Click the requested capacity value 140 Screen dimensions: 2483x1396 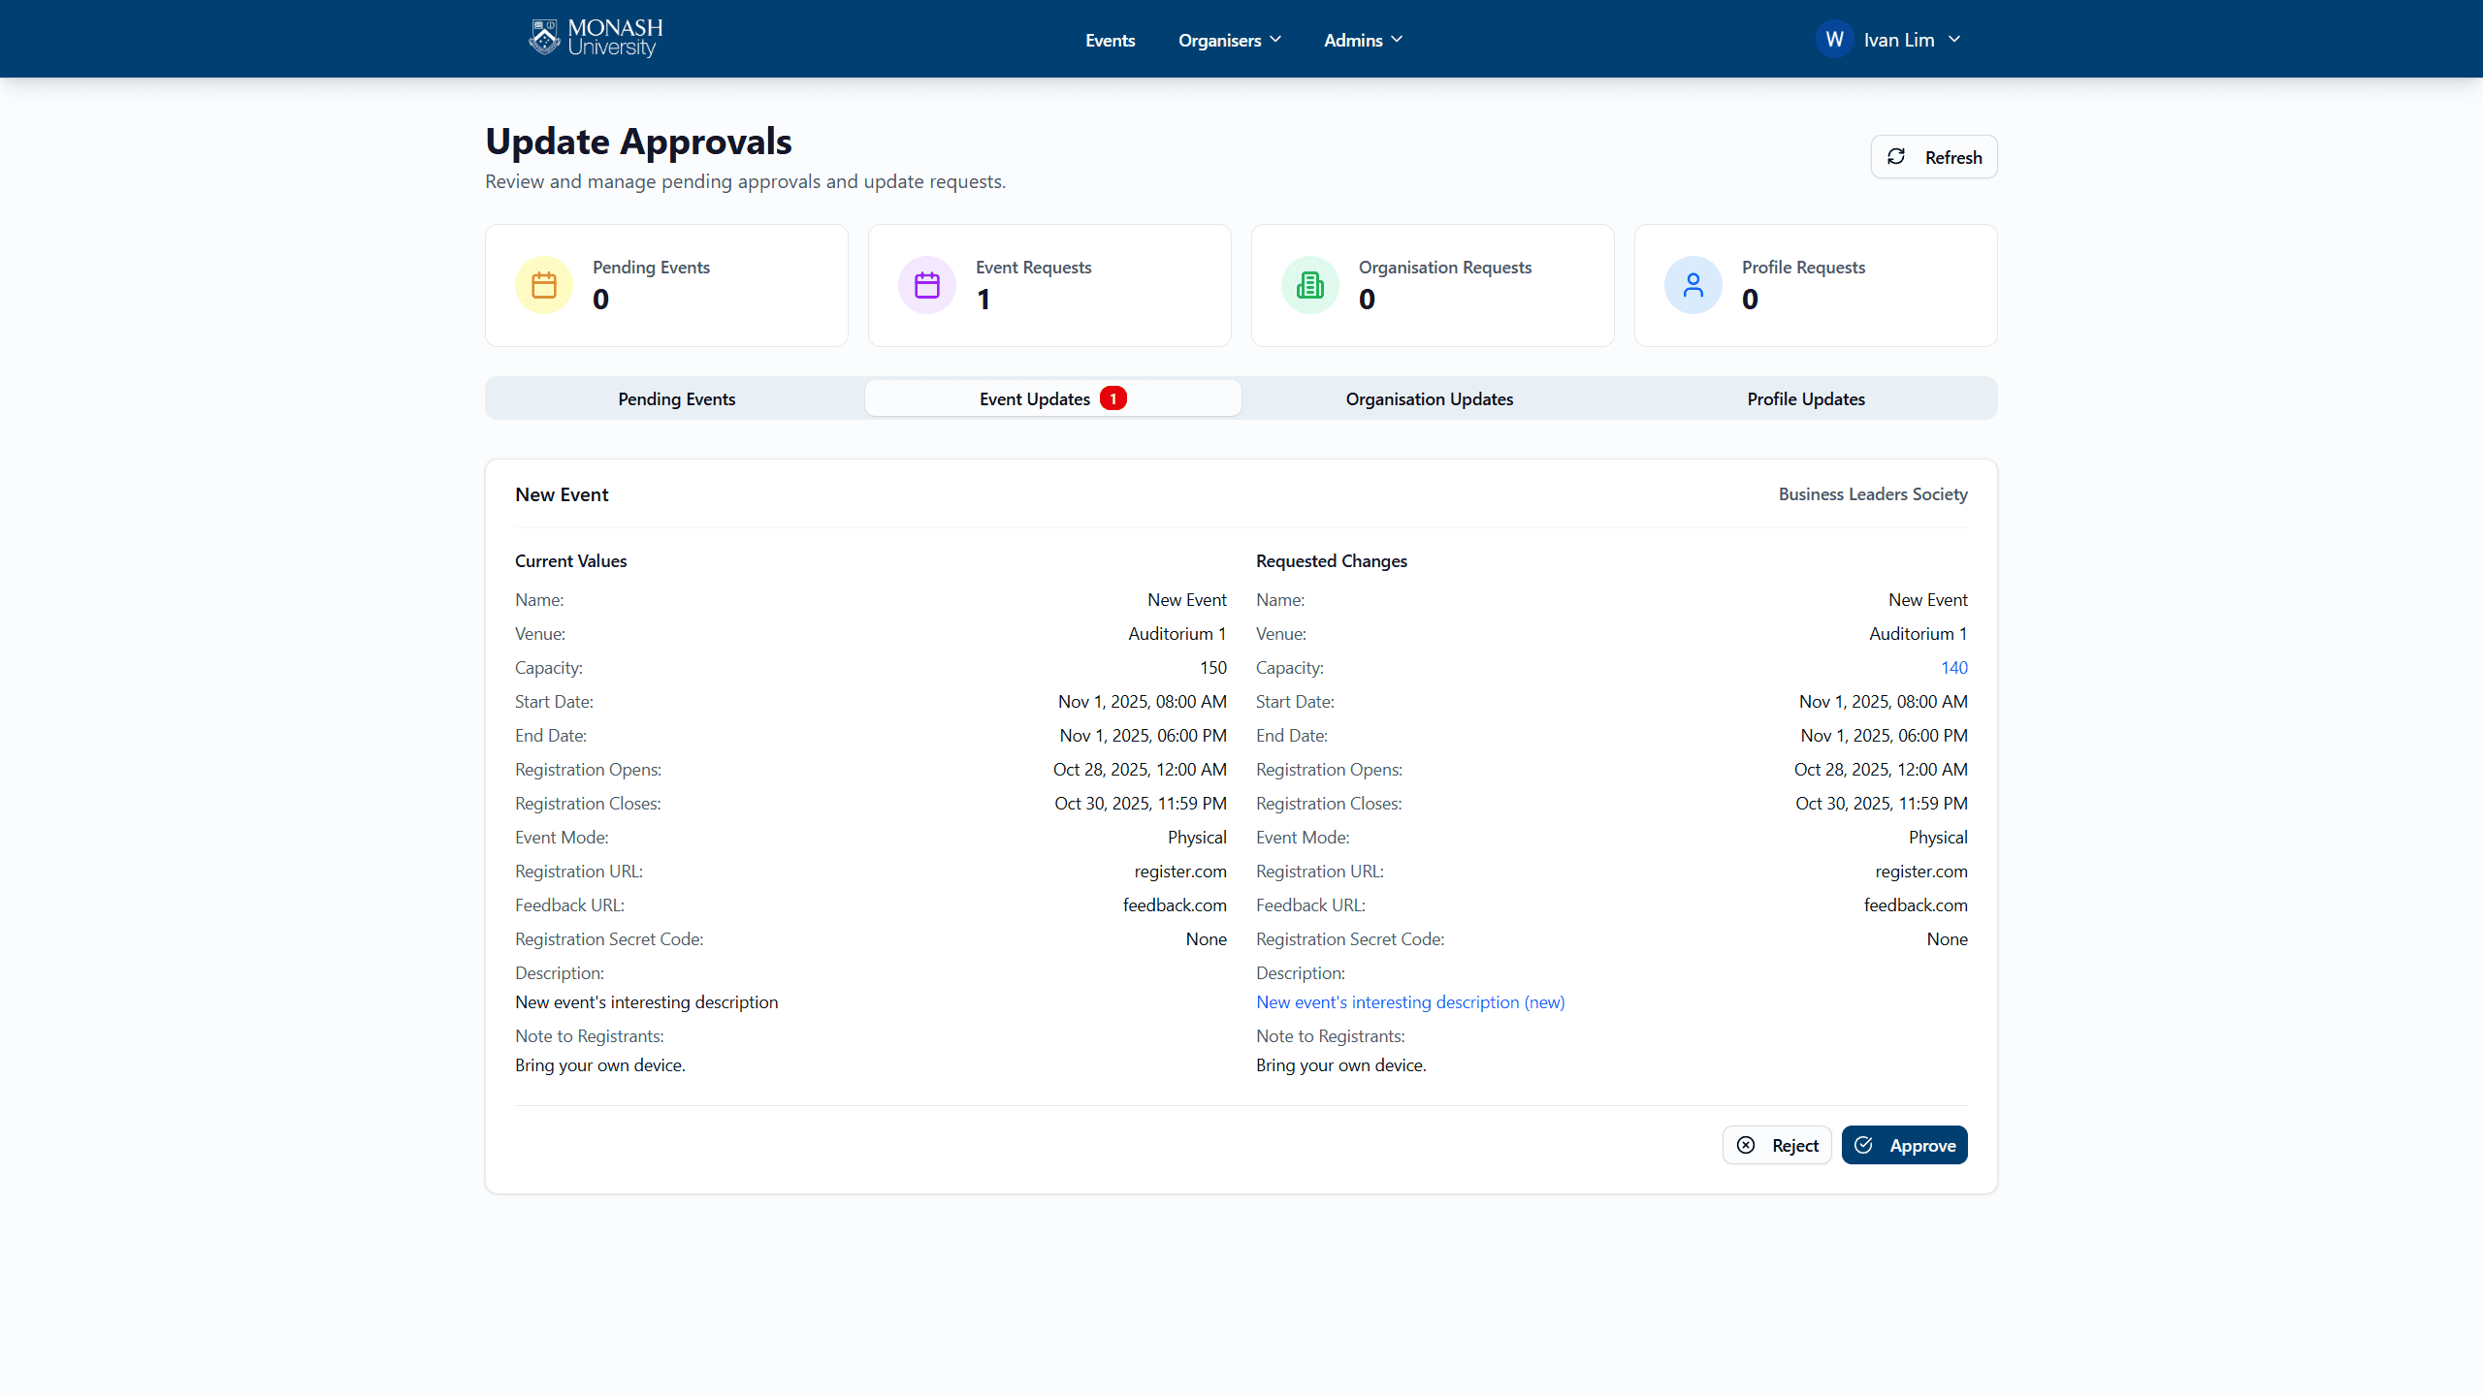(x=1953, y=667)
